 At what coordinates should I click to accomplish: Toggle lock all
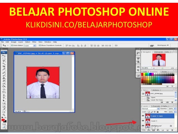158,112
